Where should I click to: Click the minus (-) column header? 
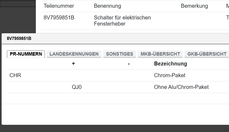pyautogui.click(x=129, y=64)
